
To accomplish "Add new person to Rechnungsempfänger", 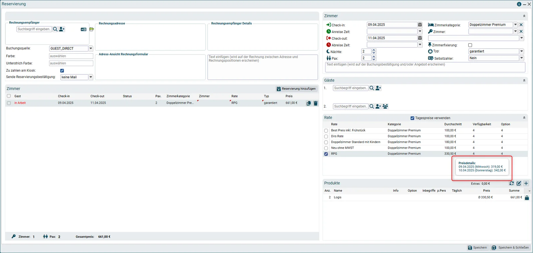I will point(62,29).
